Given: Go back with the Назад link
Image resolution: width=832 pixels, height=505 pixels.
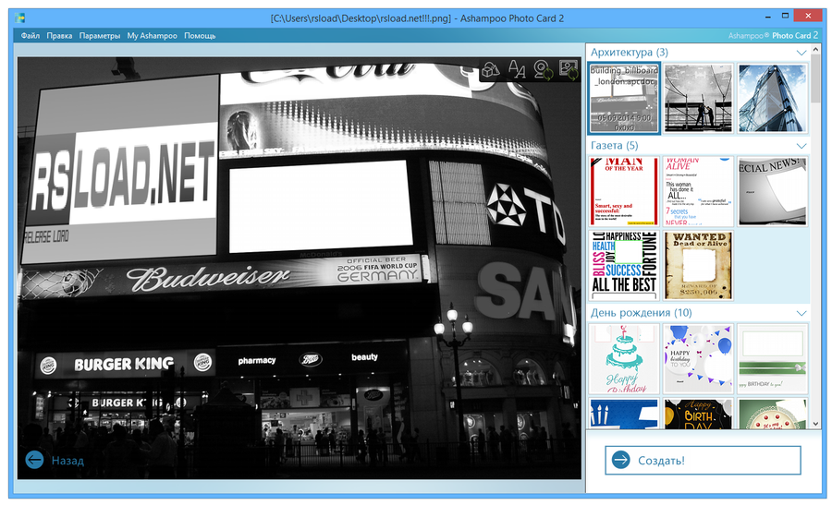Looking at the screenshot, I should pyautogui.click(x=67, y=461).
